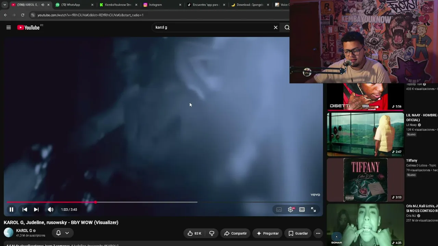Mute the KAROL G tab audio icon
This screenshot has width=438, height=246.
coord(42,5)
